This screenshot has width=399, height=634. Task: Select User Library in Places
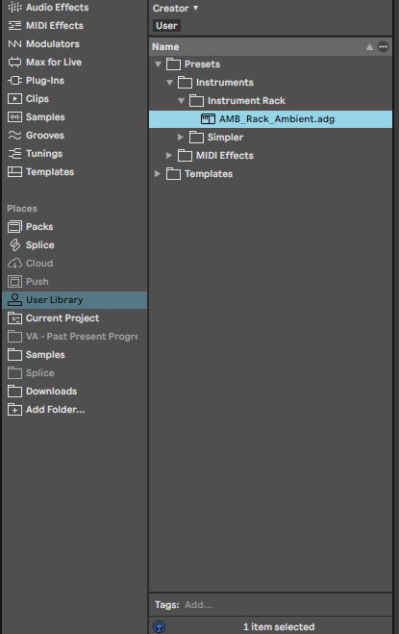[x=75, y=300]
